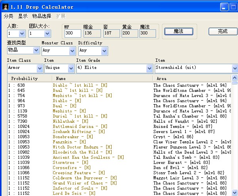Sort by the Probability column header
The width and height of the screenshot is (238, 196).
30,78
